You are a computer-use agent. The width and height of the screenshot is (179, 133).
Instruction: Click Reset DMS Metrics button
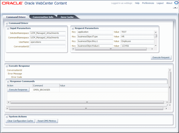(x=47, y=121)
